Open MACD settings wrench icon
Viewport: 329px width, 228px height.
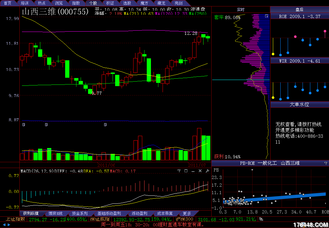(x=207, y=171)
